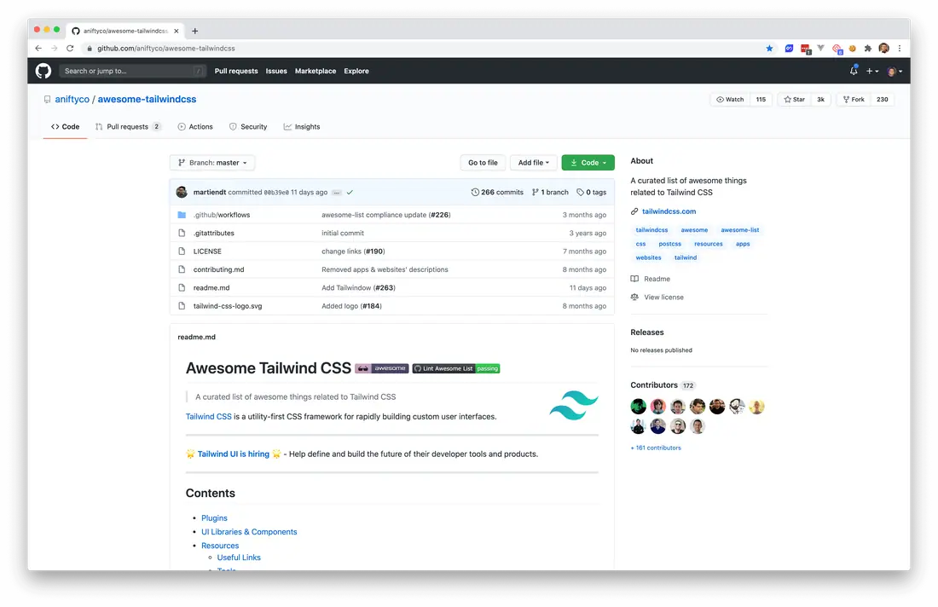
Task: Open the user avatar menu
Action: pyautogui.click(x=895, y=71)
